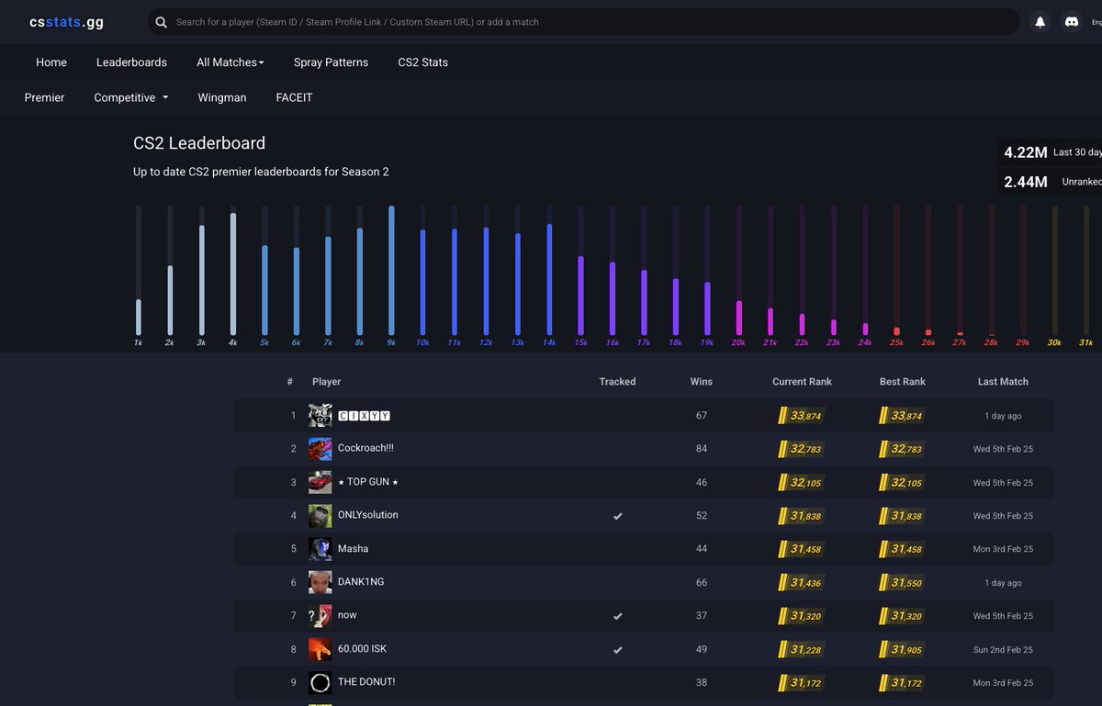Select the Wingman tab

click(x=221, y=97)
